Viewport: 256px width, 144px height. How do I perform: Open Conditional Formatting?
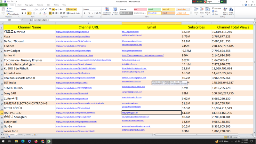click(107, 11)
